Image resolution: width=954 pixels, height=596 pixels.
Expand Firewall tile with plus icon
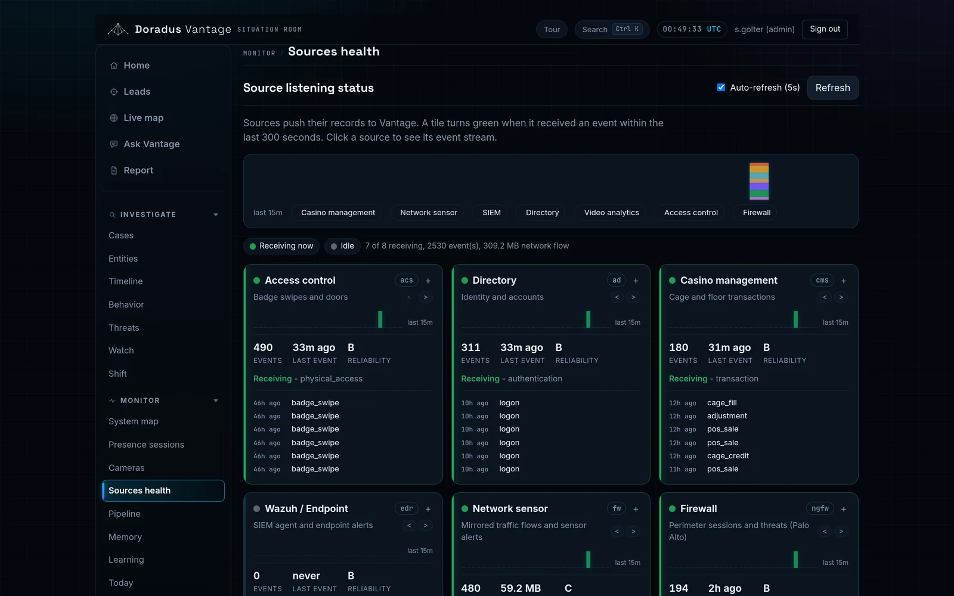tap(844, 509)
